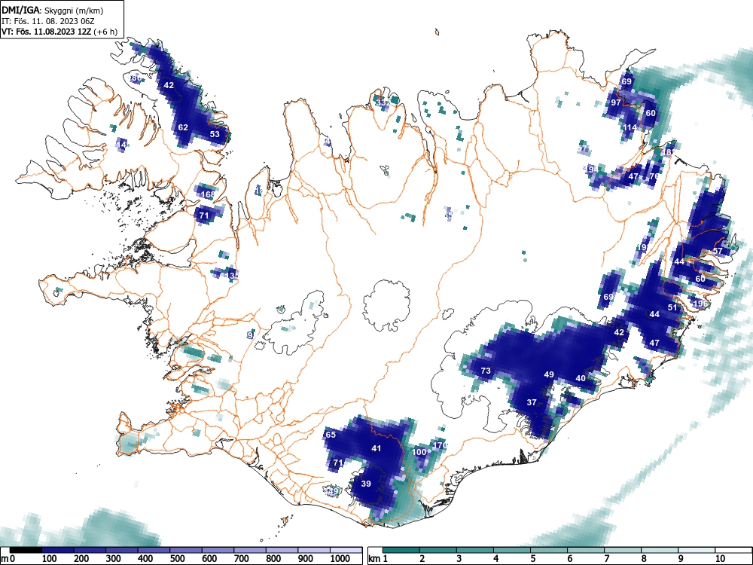Viewport: 753px width, 565px height.
Task: Click the 'DMI/IGA: Skyggni (m/km)' title text
Action: coord(53,10)
